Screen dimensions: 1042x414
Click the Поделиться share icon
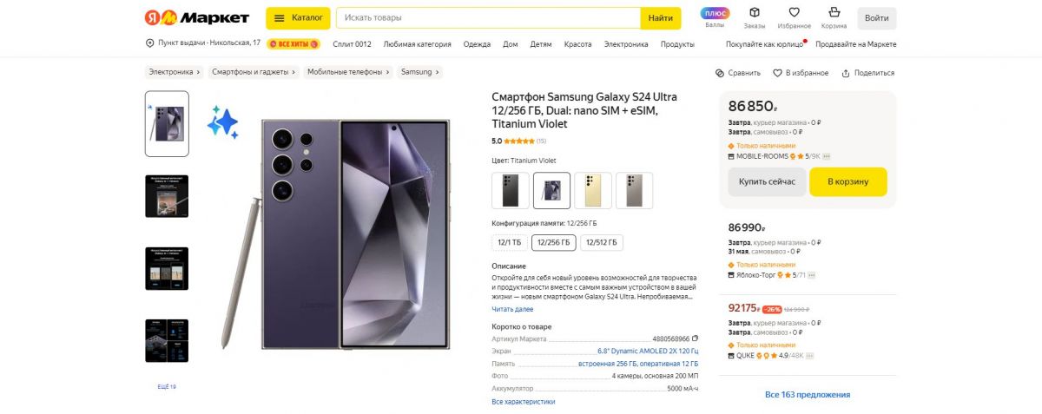pos(846,73)
